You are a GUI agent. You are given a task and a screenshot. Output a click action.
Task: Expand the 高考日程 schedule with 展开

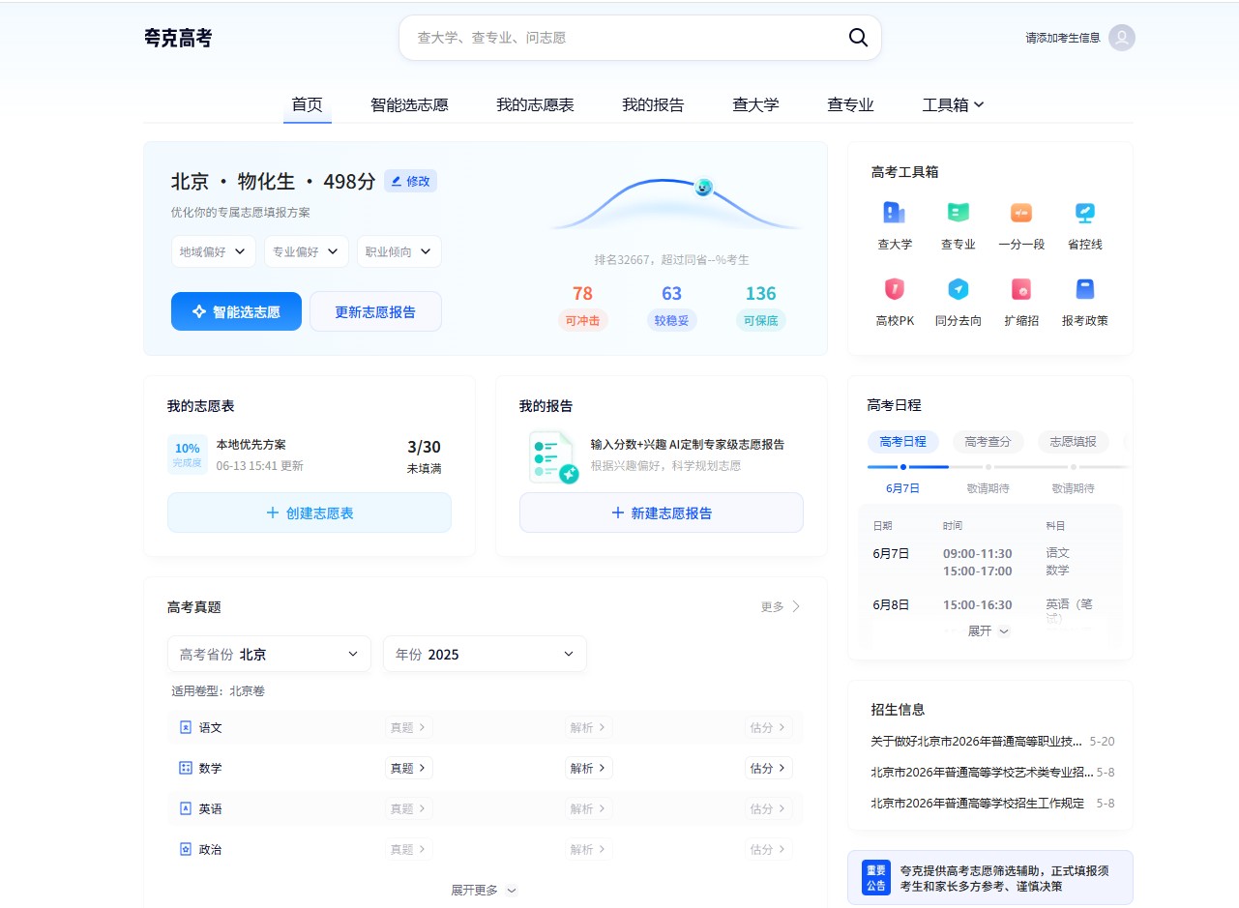[x=988, y=630]
